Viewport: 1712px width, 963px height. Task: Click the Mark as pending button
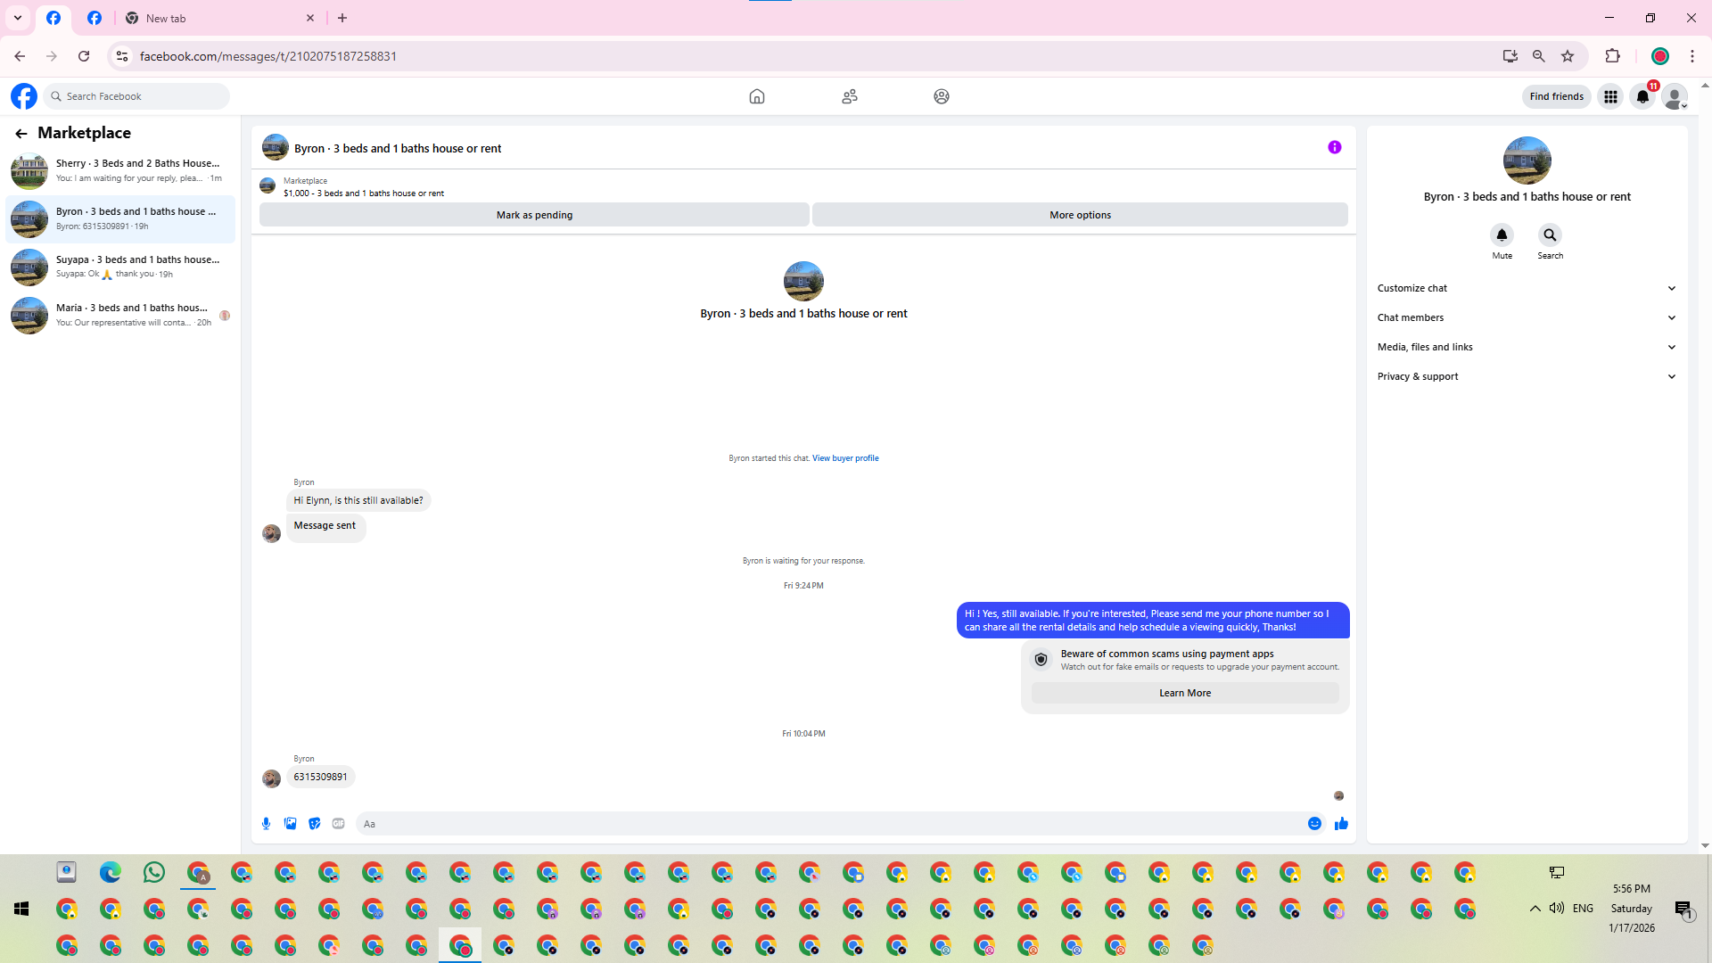tap(534, 215)
